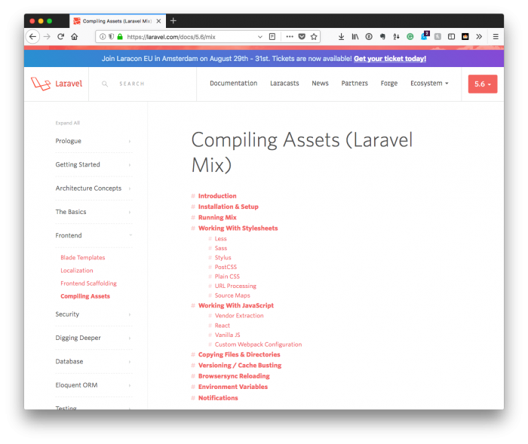Expand the Database sidebar section
The width and height of the screenshot is (528, 444).
pos(94,361)
